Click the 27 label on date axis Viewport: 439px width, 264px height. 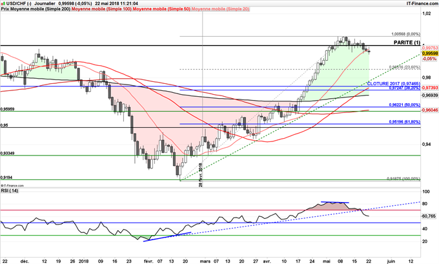coord(256,261)
